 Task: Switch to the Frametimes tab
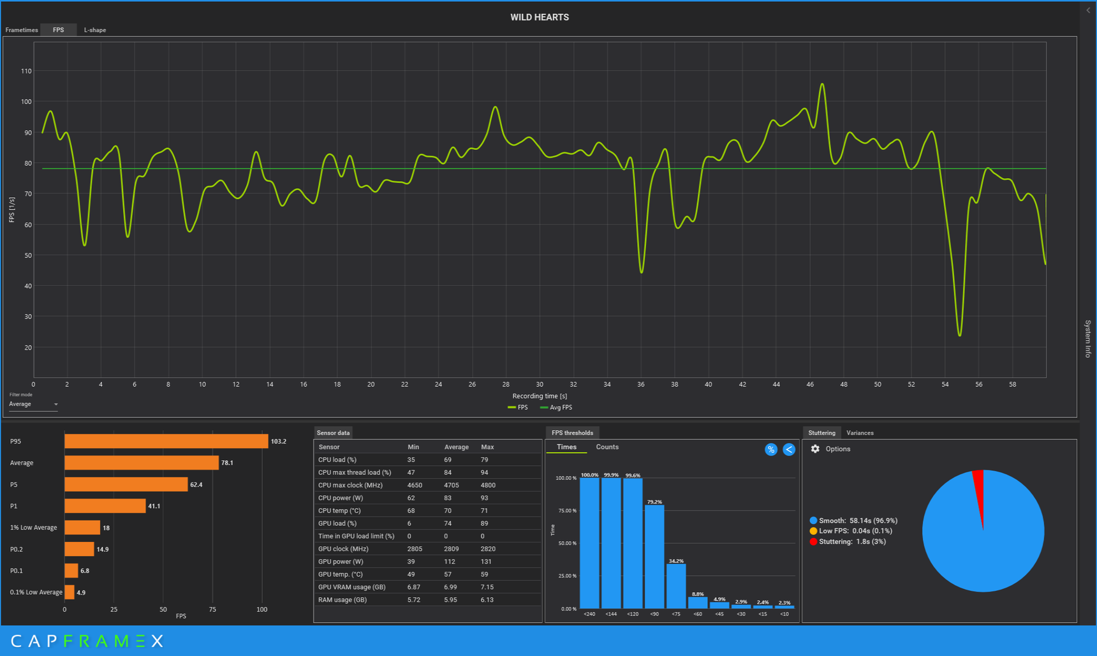(22, 30)
